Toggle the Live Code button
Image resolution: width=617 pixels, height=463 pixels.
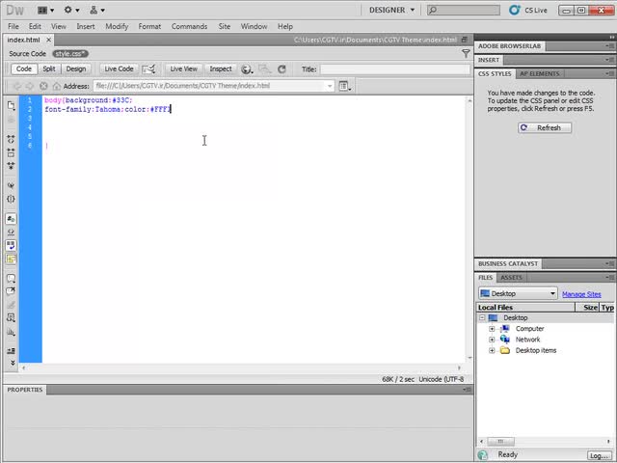[x=119, y=68]
